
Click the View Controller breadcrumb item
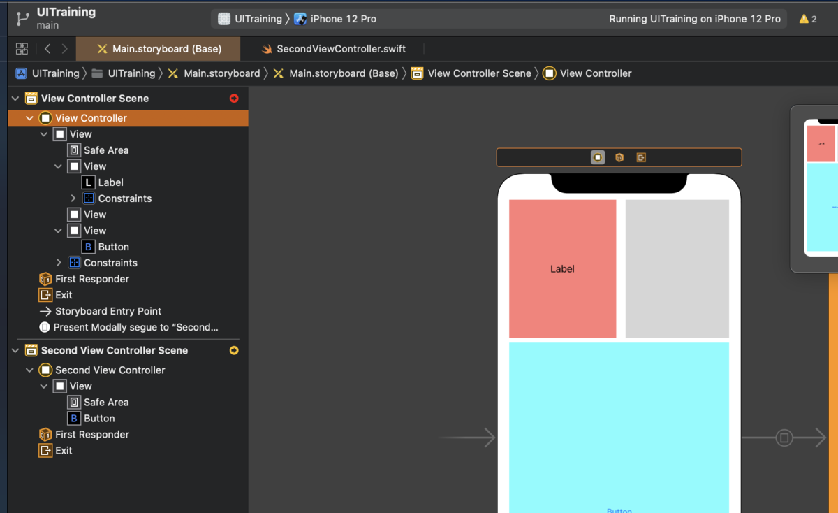click(587, 73)
